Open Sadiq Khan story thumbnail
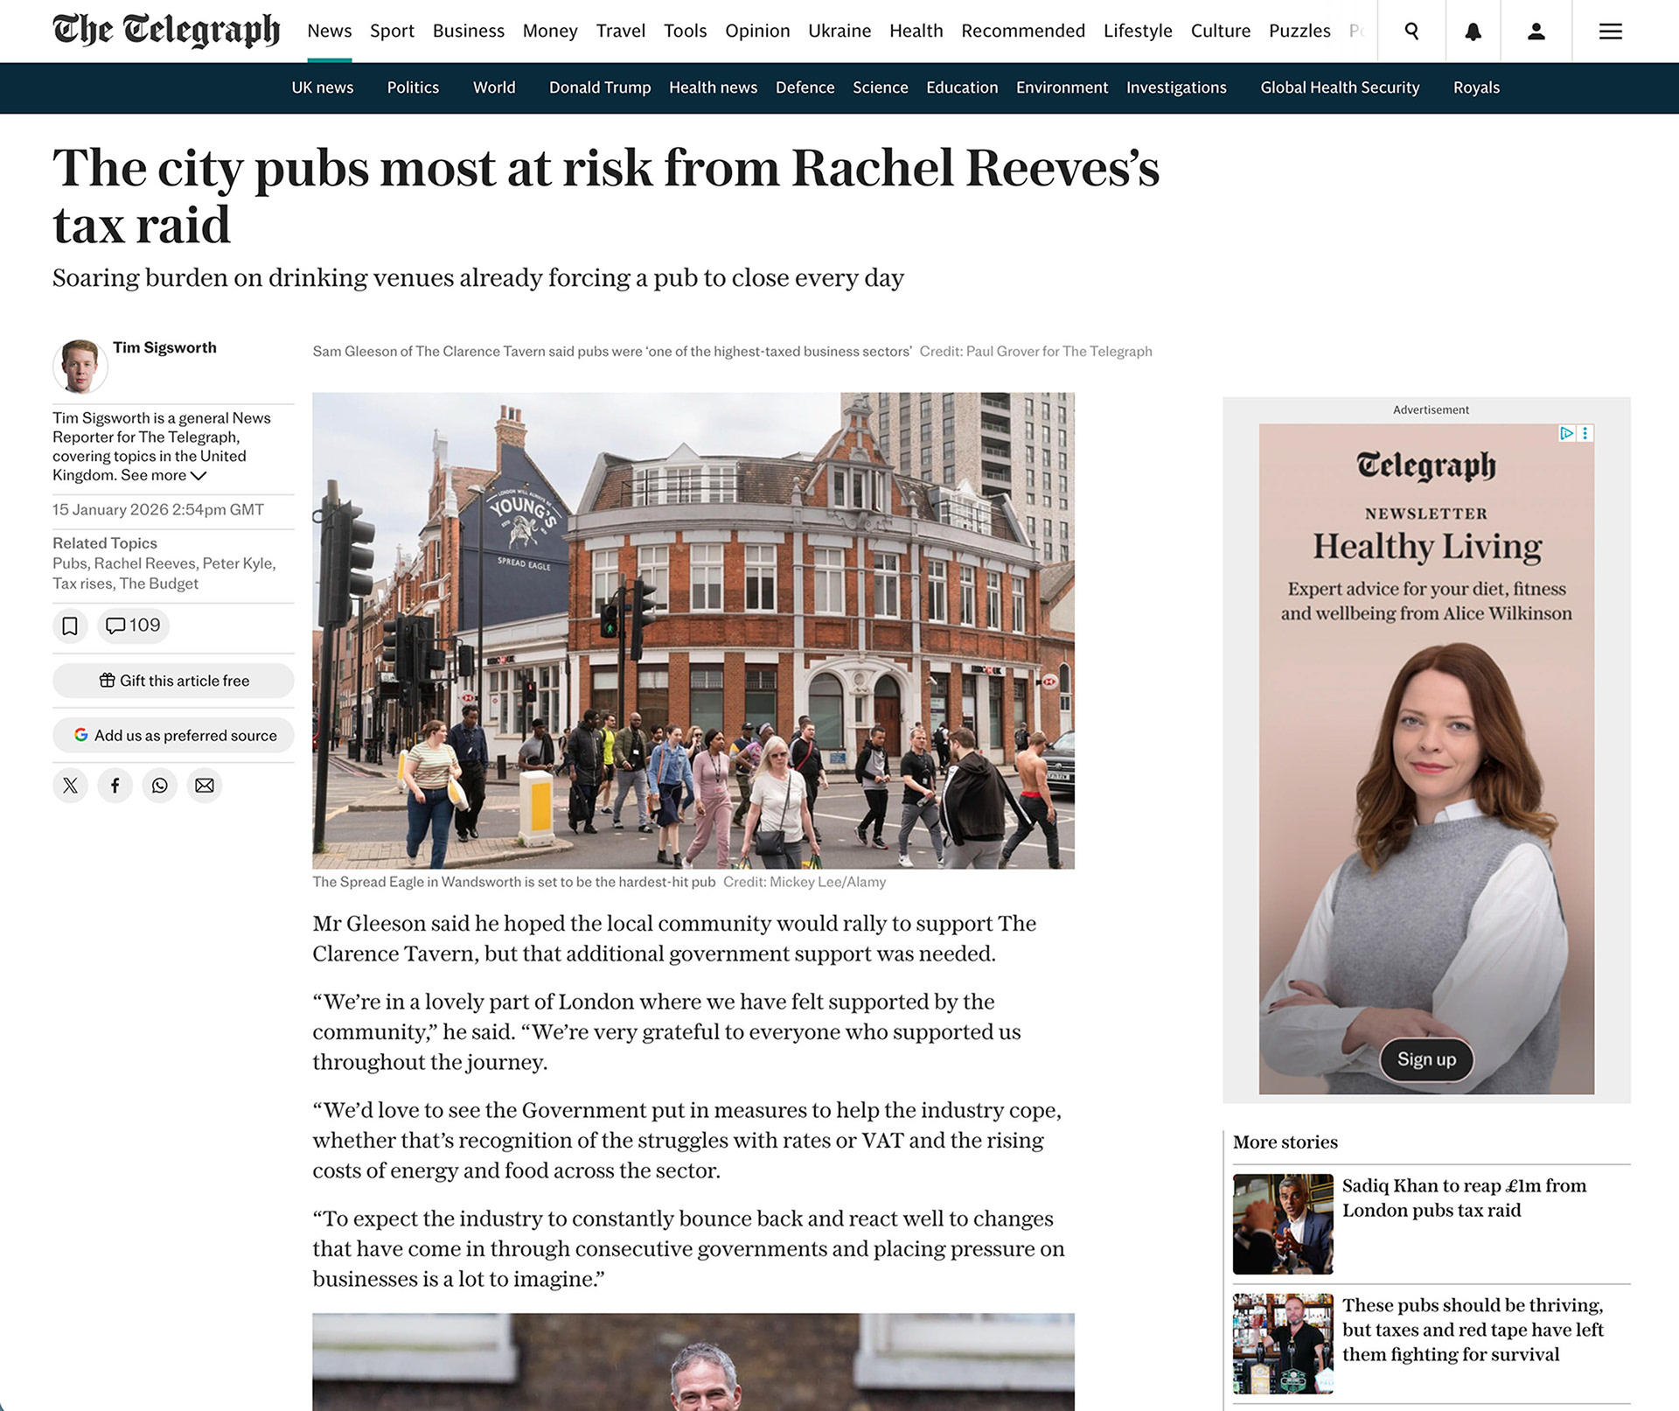 pyautogui.click(x=1282, y=1224)
